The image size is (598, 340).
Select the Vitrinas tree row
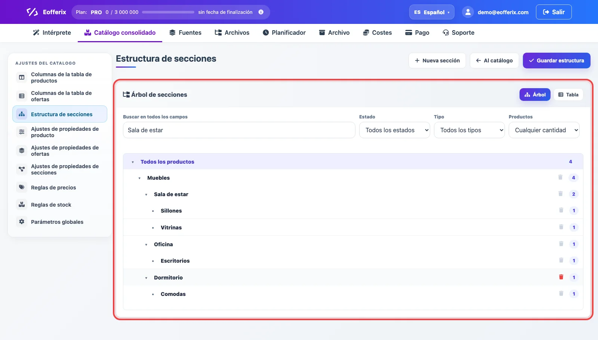(x=353, y=227)
